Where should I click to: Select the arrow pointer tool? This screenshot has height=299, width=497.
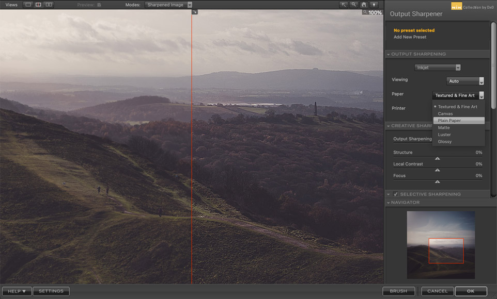pos(344,5)
